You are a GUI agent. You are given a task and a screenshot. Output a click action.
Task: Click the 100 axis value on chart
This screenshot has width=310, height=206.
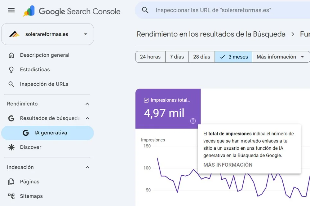pyautogui.click(x=147, y=168)
